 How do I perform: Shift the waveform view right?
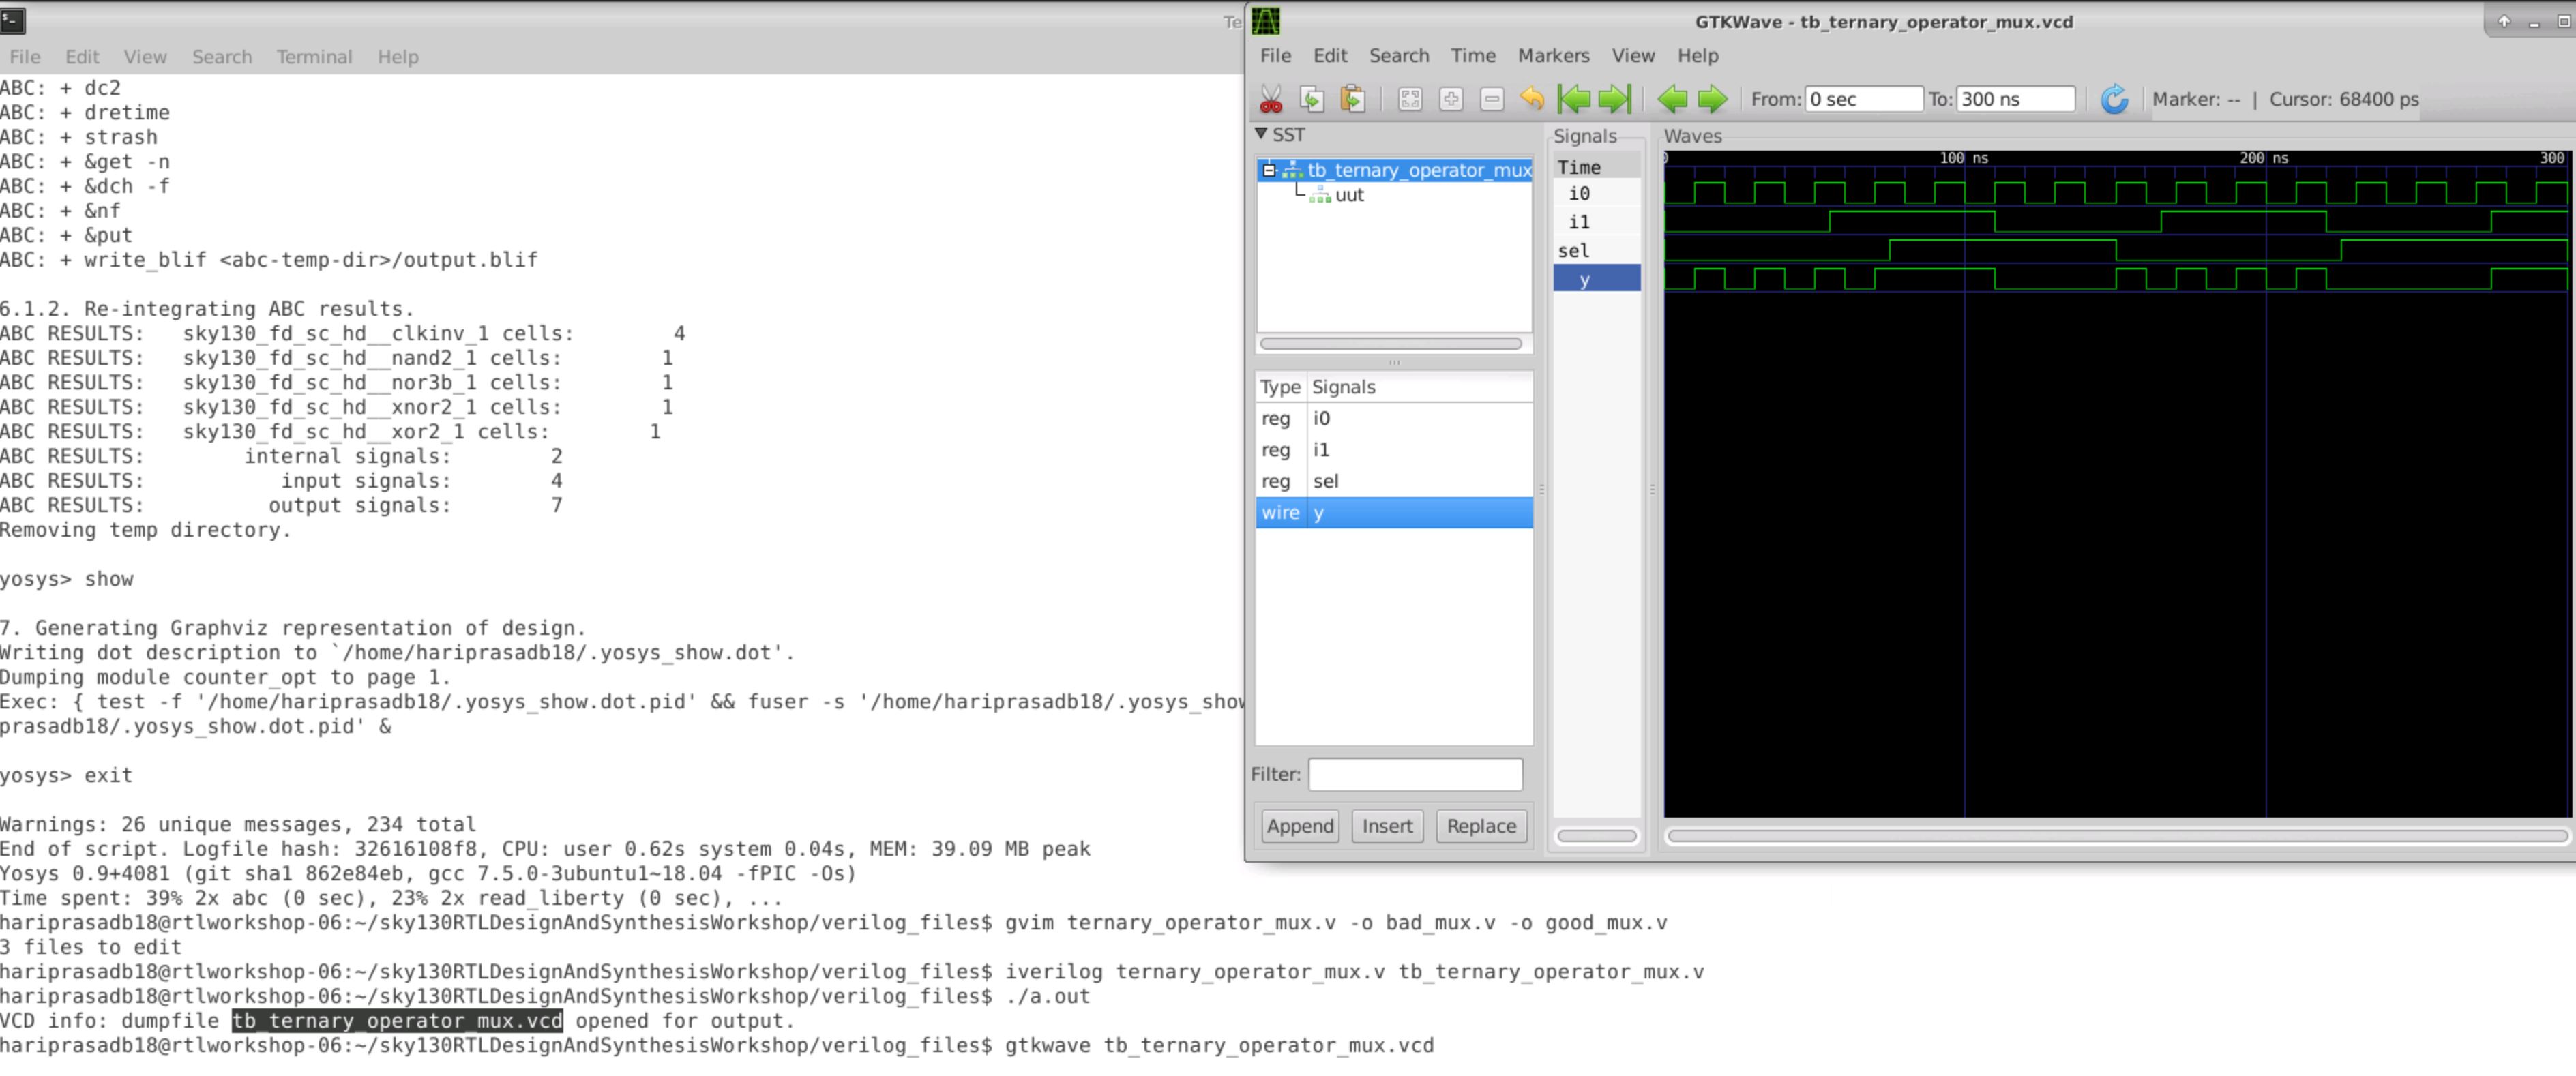click(x=1713, y=99)
